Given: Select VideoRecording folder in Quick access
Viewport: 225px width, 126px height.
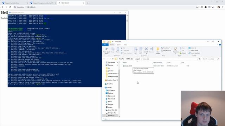Looking at the screenshot, I should click(x=112, y=76).
